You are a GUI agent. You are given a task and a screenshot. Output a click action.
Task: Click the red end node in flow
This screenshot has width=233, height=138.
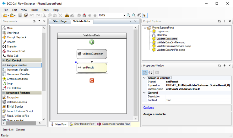(92, 80)
